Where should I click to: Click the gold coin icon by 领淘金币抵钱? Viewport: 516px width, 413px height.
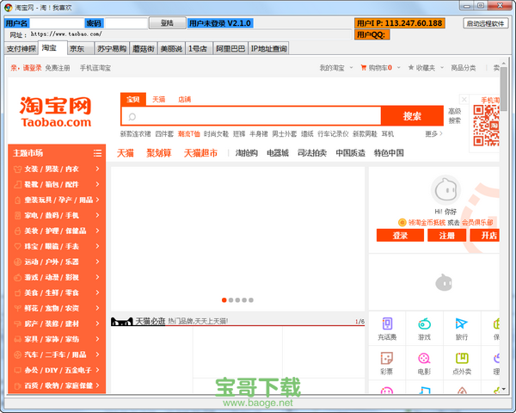coord(402,223)
